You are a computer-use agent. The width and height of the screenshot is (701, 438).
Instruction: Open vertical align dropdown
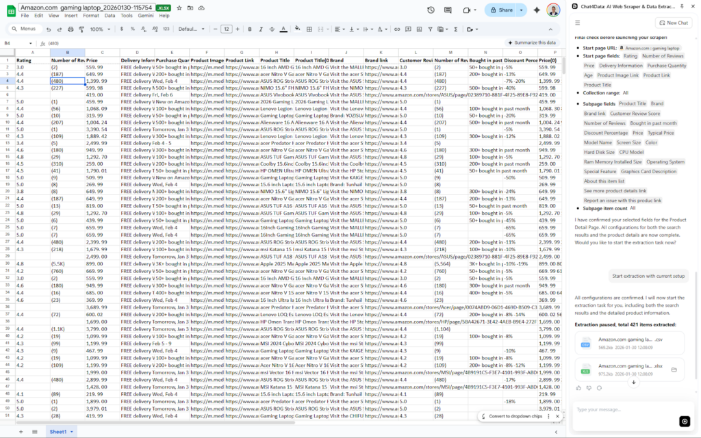tap(353, 29)
